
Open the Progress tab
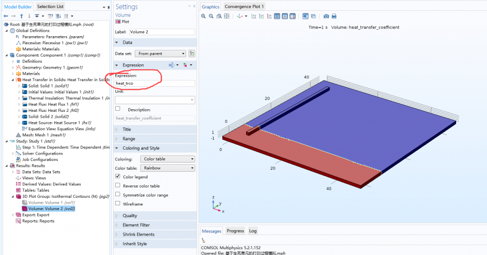[235, 231]
